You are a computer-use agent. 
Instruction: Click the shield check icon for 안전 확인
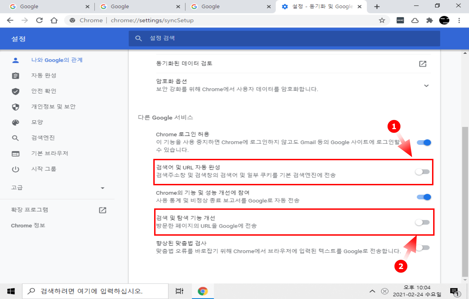point(16,91)
